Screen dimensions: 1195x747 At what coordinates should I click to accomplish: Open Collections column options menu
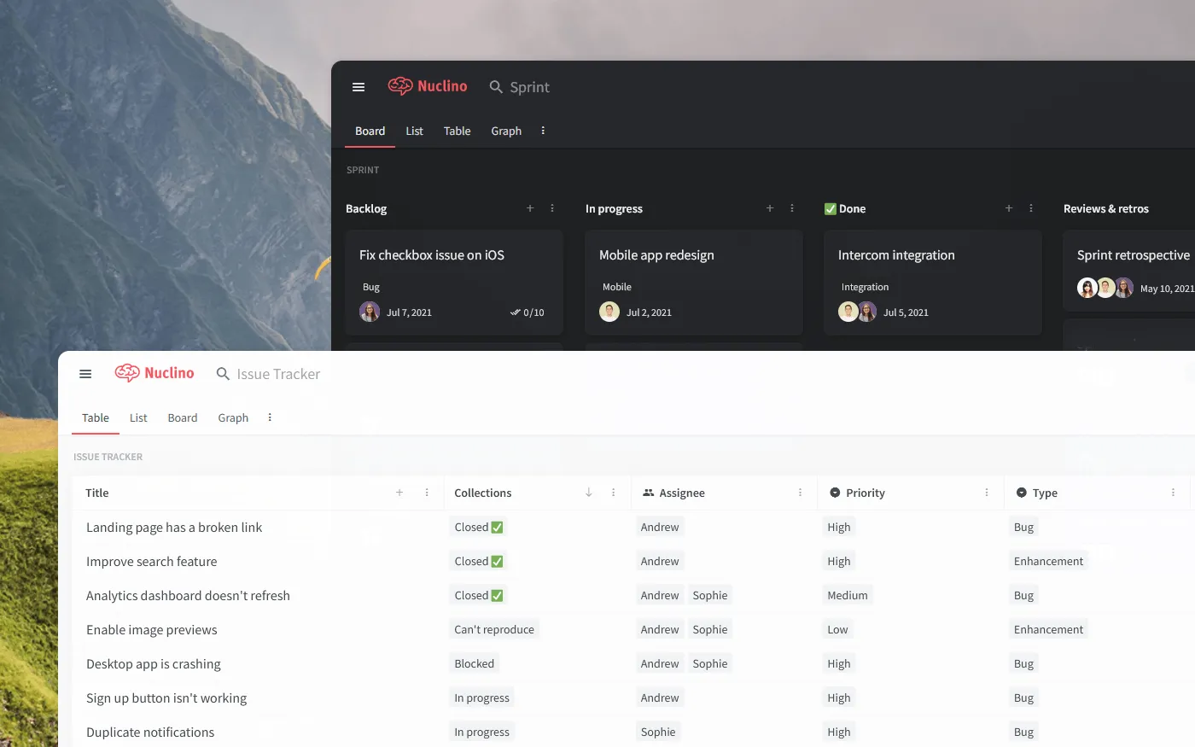(x=614, y=493)
